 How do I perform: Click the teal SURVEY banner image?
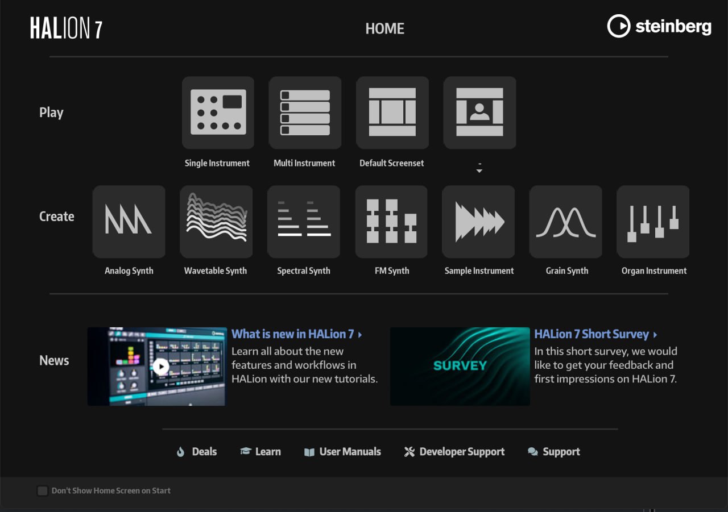[x=460, y=367]
